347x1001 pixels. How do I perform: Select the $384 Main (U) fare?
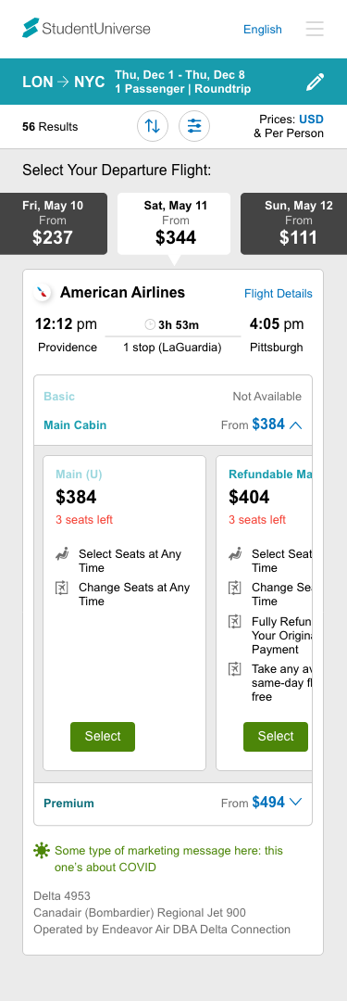click(103, 737)
